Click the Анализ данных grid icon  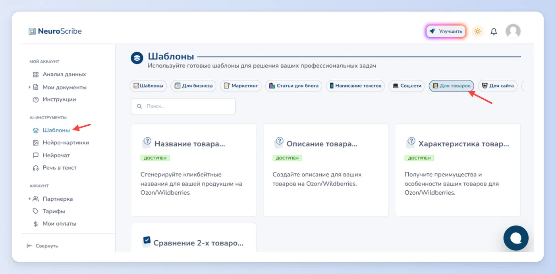(36, 75)
